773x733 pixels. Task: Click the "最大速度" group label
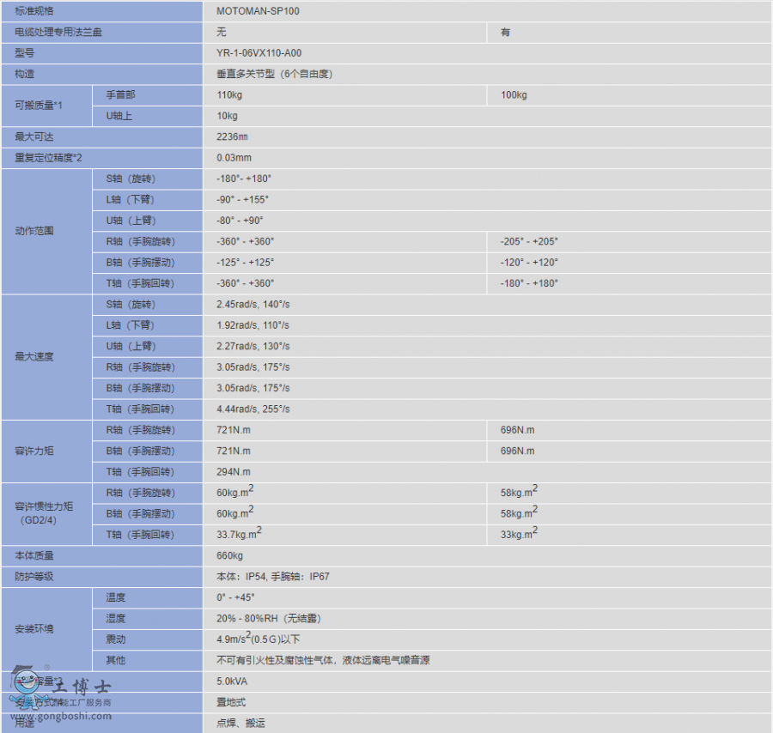[34, 357]
